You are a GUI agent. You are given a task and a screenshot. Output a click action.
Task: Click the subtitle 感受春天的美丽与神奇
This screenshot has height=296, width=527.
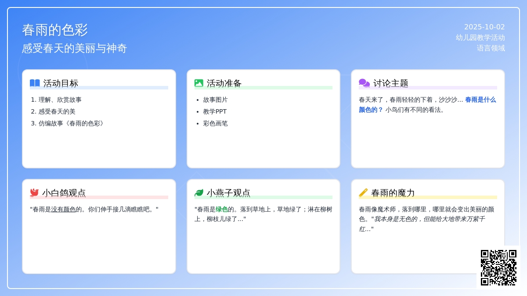(74, 48)
